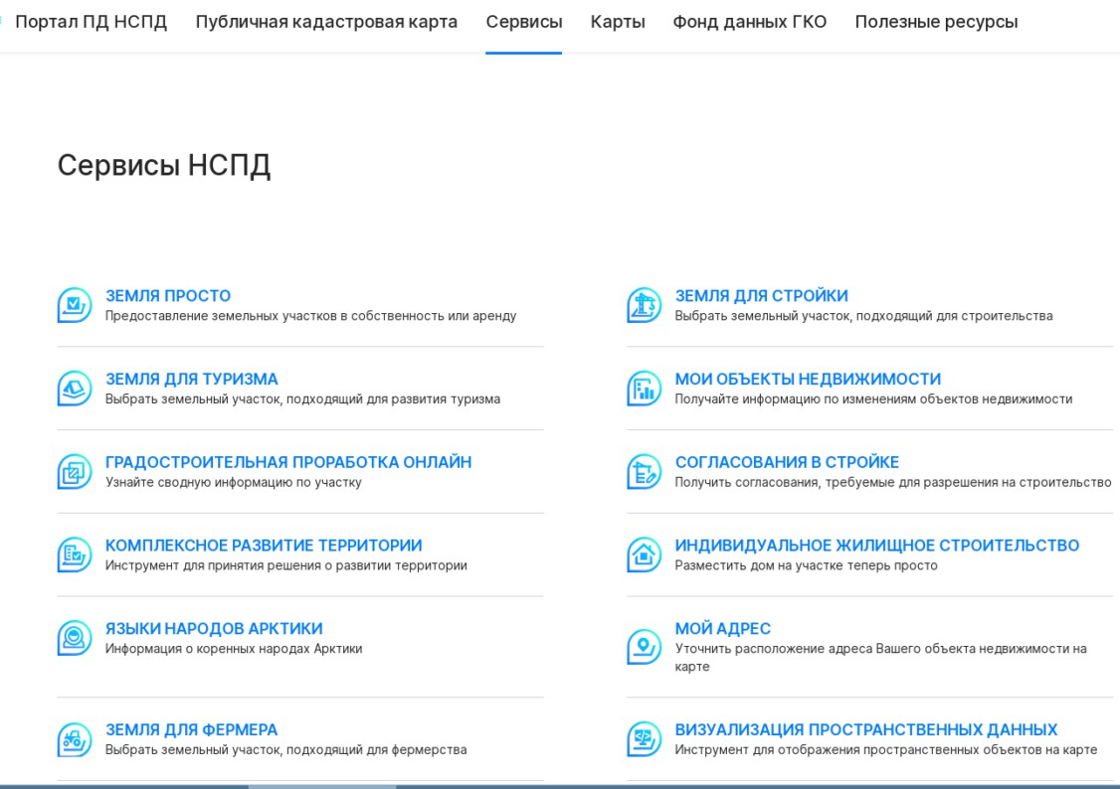Switch to the Карты tab
This screenshot has width=1120, height=789.
coord(618,22)
